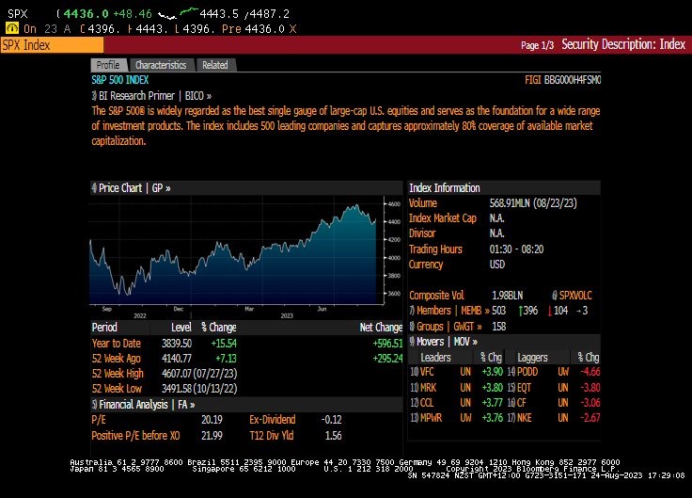
Task: Click Currency value USD
Action: [497, 265]
